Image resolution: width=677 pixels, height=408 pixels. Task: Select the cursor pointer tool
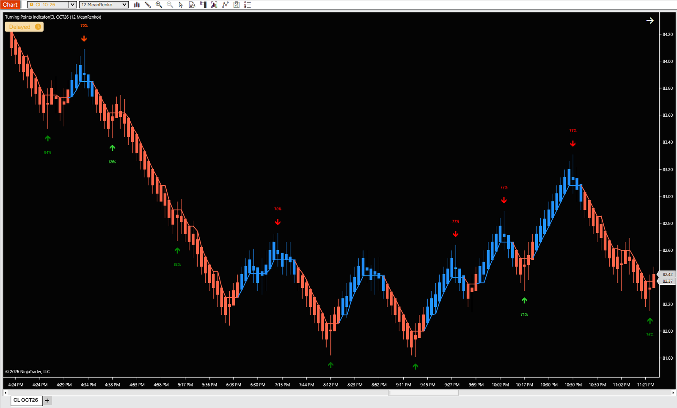click(181, 5)
